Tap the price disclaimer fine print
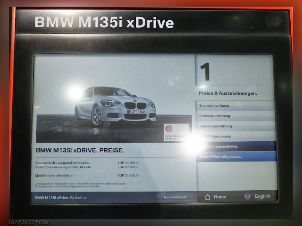 point(80,185)
